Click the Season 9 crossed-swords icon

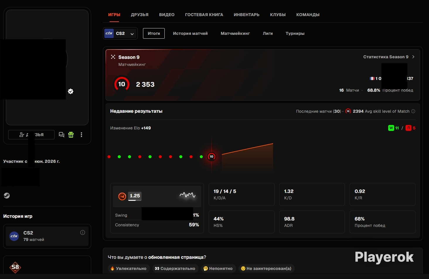click(113, 57)
